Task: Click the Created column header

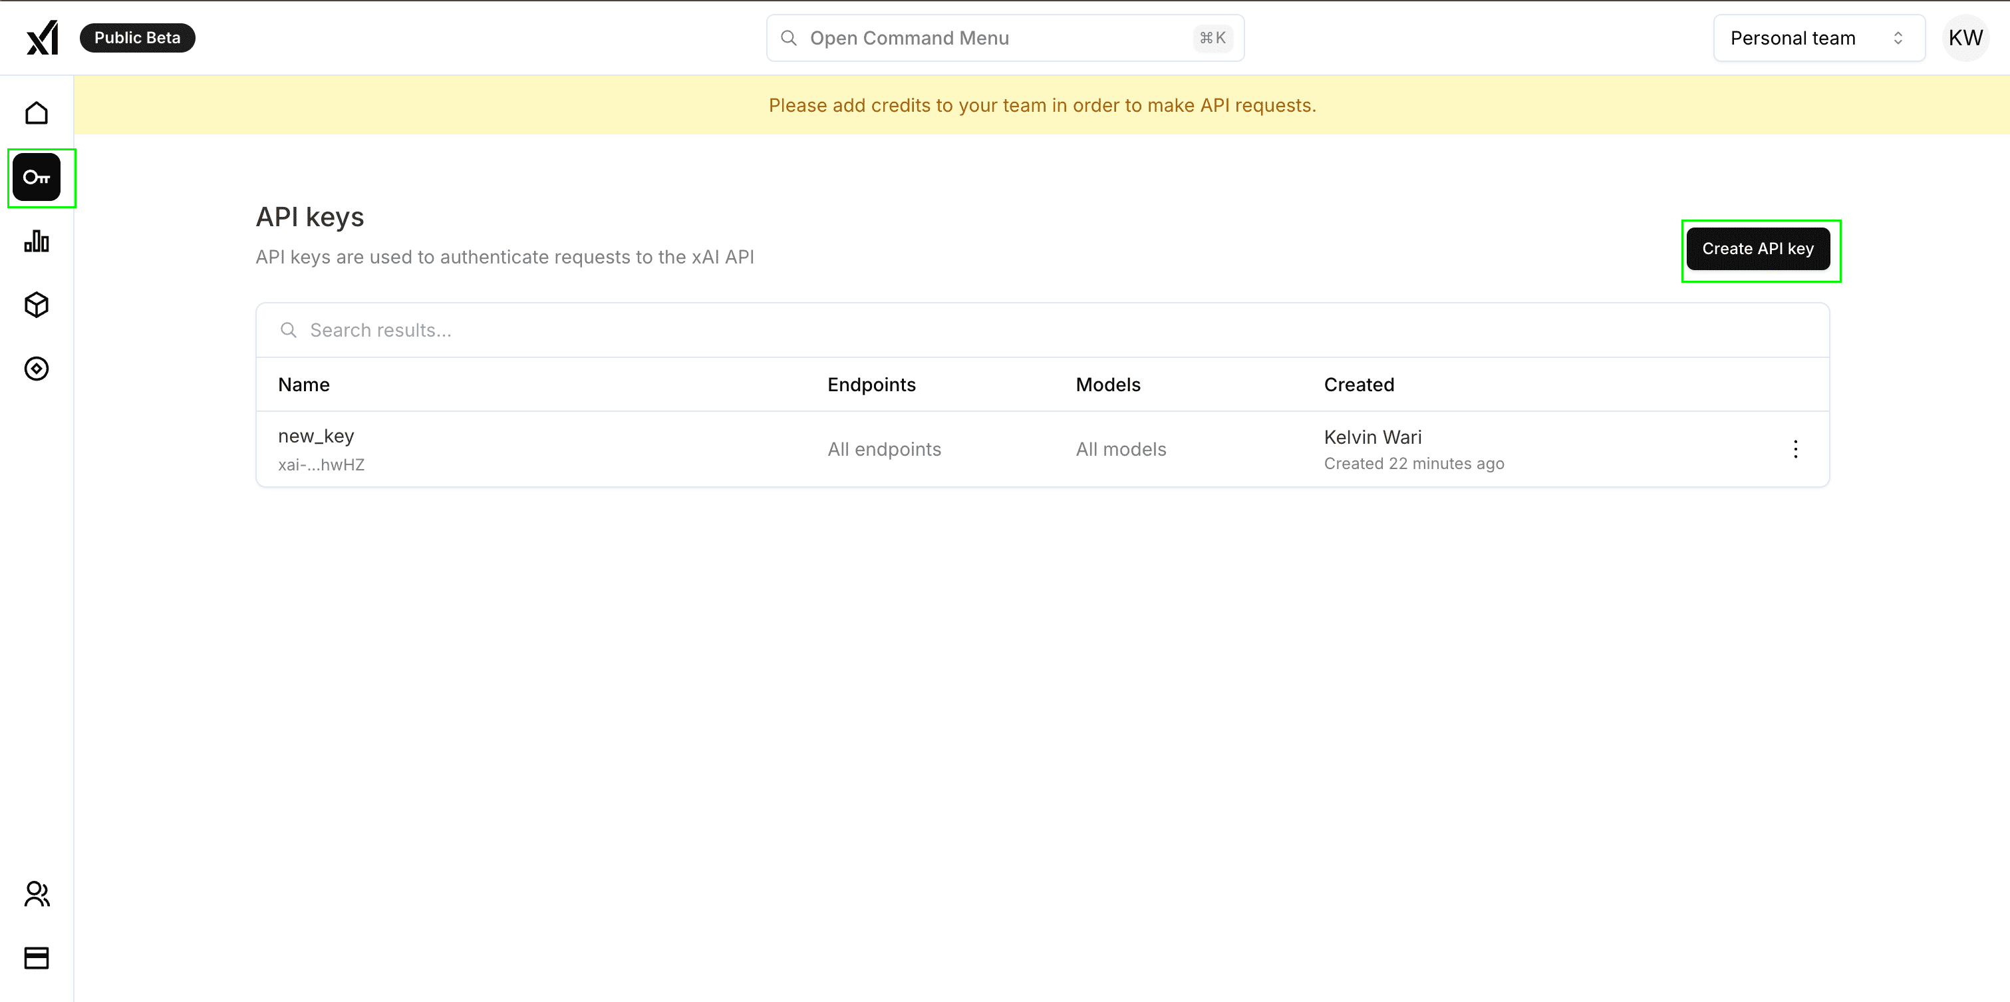Action: point(1358,385)
